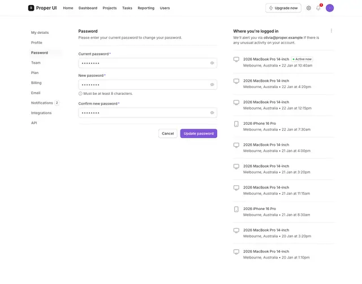362x284 pixels.
Task: Click the Active now status badge
Action: pyautogui.click(x=302, y=59)
